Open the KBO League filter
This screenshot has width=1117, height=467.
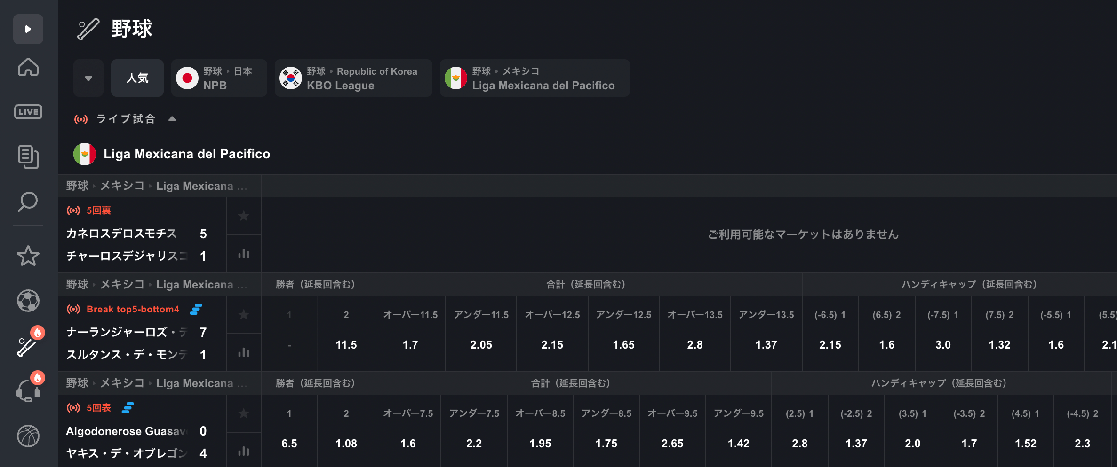(353, 78)
